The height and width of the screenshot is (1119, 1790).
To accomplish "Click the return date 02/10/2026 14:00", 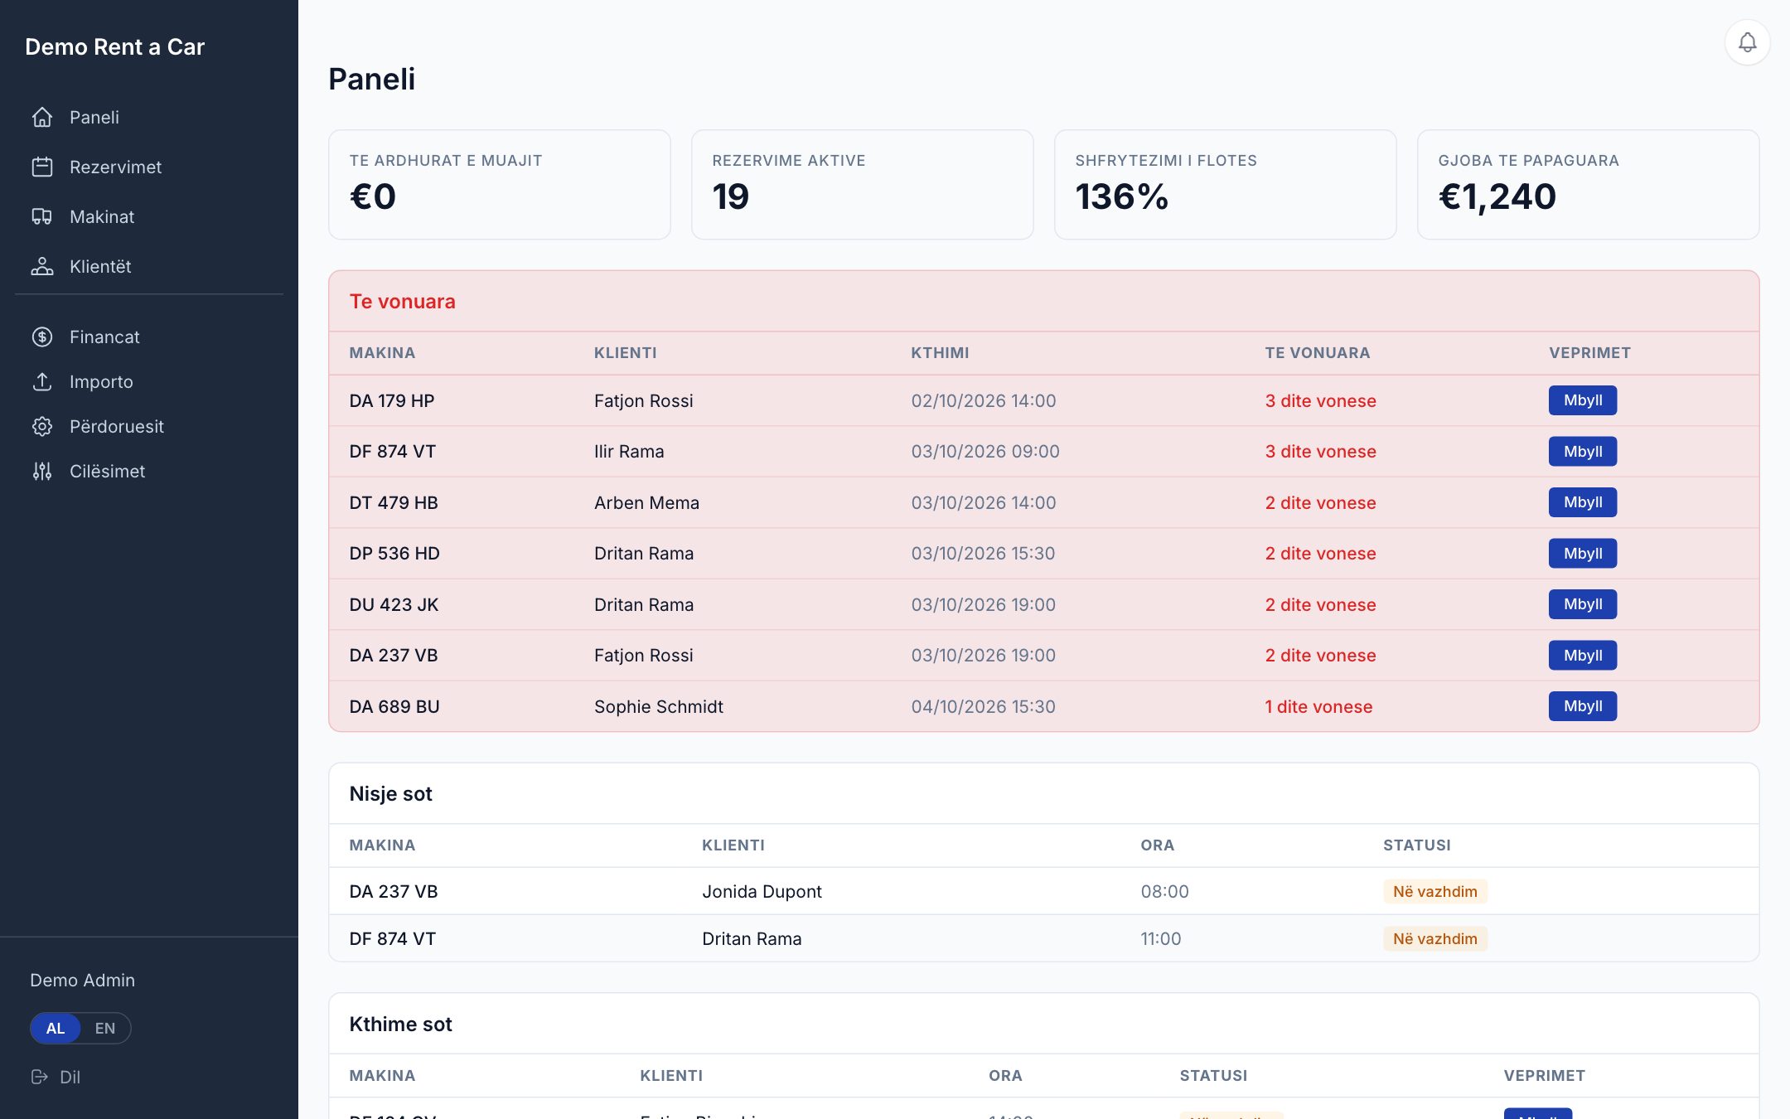I will pos(984,400).
